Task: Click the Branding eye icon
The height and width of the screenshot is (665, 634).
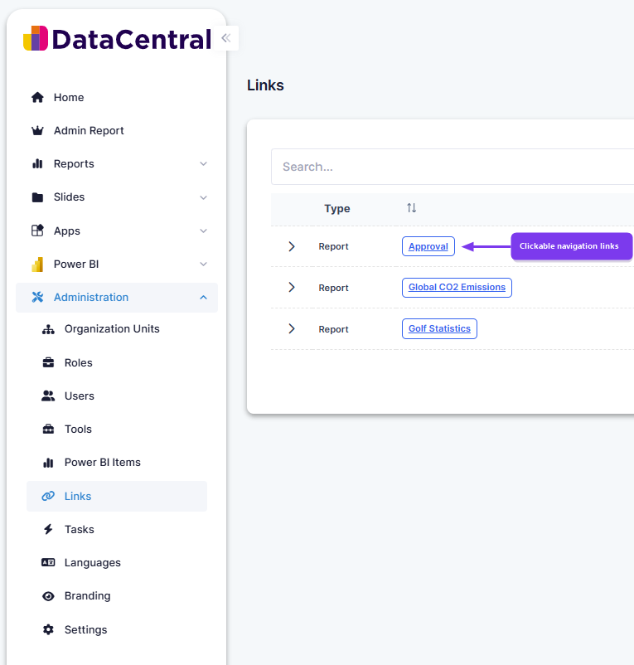Action: click(x=48, y=596)
